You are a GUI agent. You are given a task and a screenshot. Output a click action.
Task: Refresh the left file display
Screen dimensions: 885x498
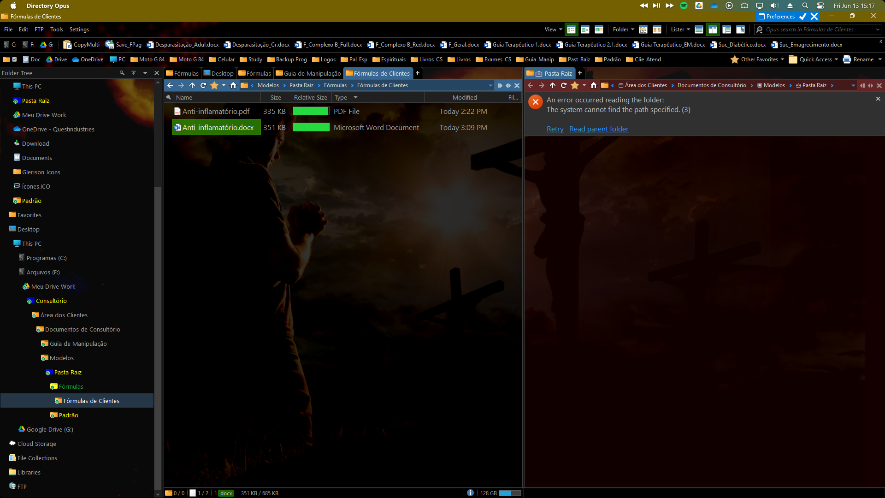[203, 85]
